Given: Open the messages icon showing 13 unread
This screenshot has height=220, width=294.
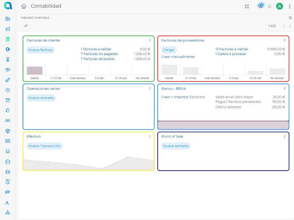Looking at the screenshot, I should pos(260,6).
